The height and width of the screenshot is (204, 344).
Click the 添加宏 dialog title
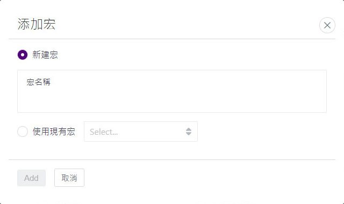pos(37,24)
